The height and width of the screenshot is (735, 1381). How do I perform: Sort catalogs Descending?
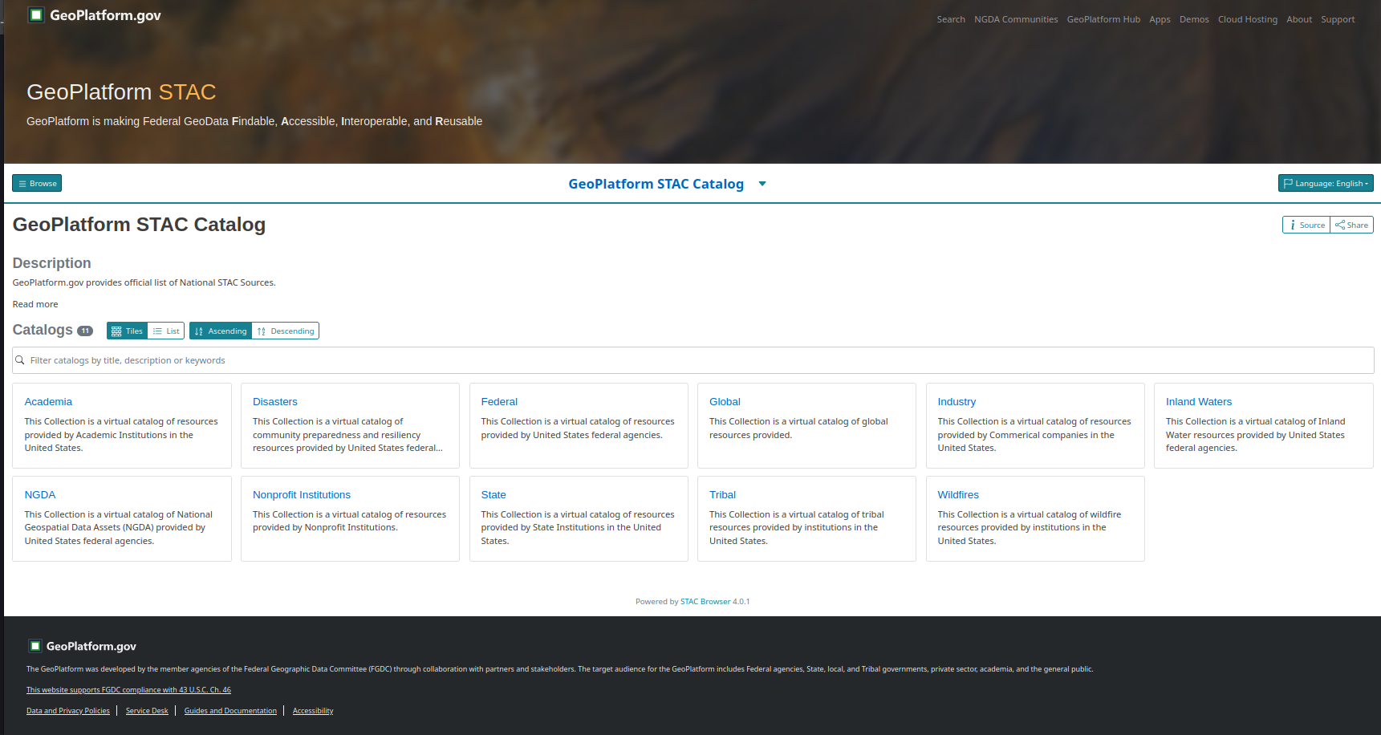pos(286,331)
